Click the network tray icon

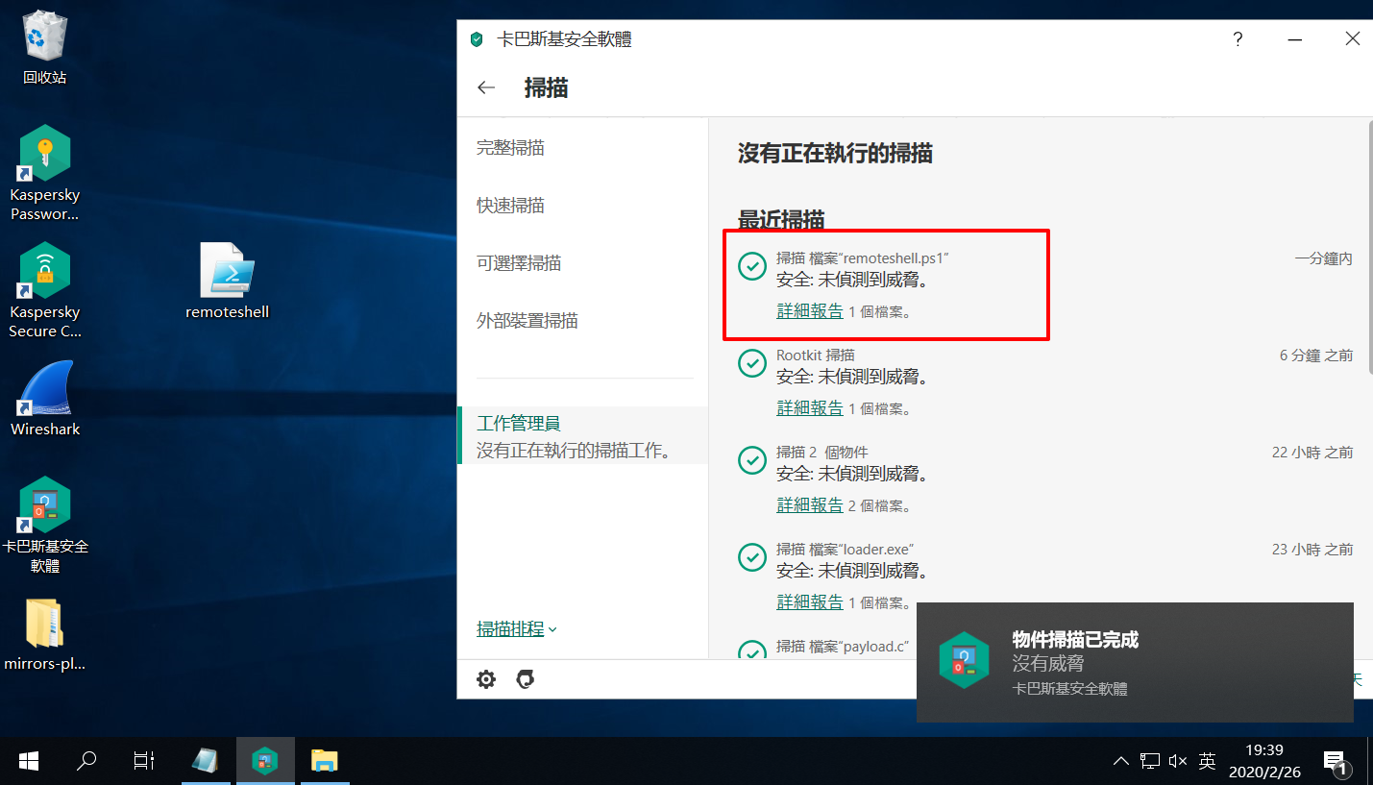coord(1150,762)
